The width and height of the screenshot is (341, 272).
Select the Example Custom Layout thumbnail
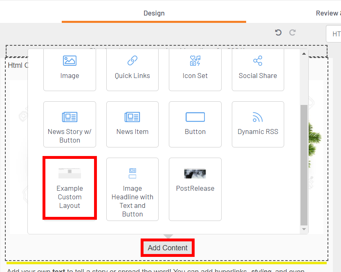pos(70,174)
